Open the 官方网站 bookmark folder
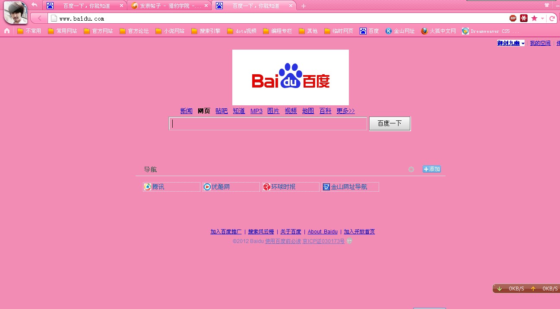The image size is (560, 309). click(98, 31)
